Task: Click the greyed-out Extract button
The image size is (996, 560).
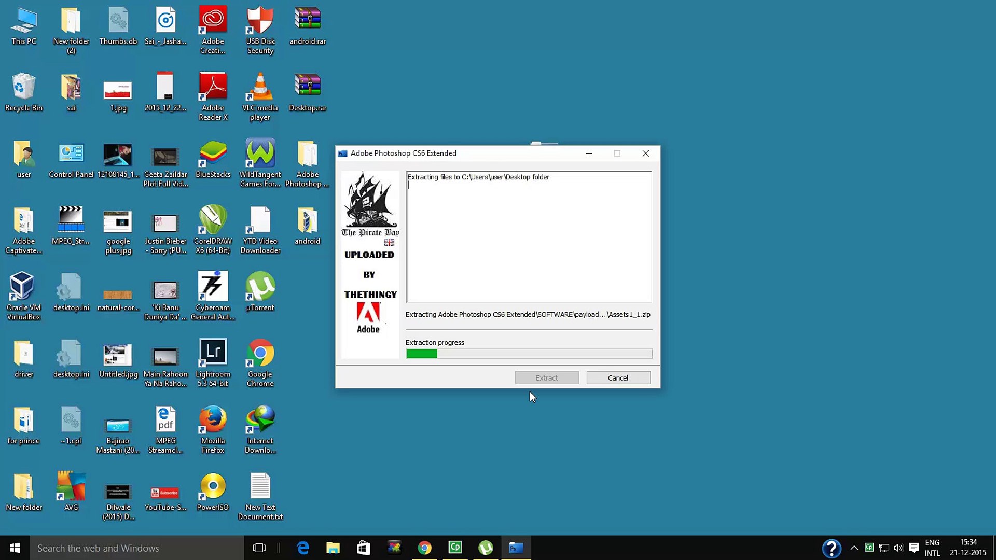Action: (547, 377)
